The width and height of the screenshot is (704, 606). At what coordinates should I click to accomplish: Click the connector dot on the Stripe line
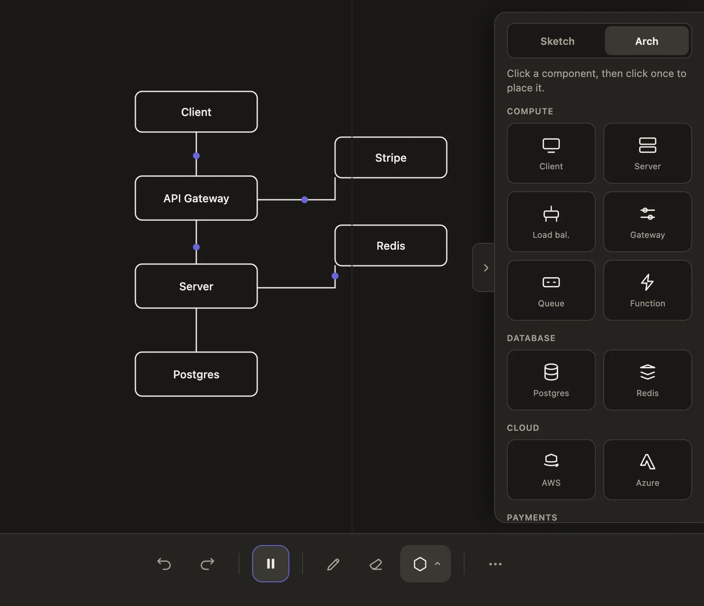[x=304, y=200]
